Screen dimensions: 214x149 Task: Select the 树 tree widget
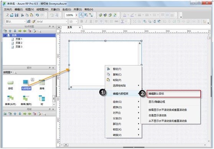pos(42,101)
